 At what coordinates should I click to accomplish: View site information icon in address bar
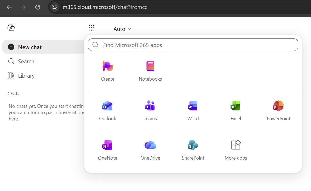(55, 7)
